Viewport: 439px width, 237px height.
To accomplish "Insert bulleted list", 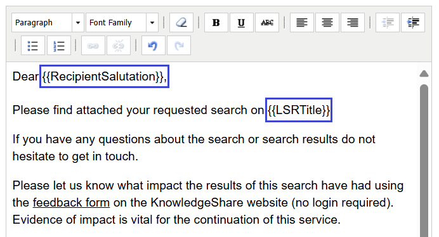I will pos(33,46).
